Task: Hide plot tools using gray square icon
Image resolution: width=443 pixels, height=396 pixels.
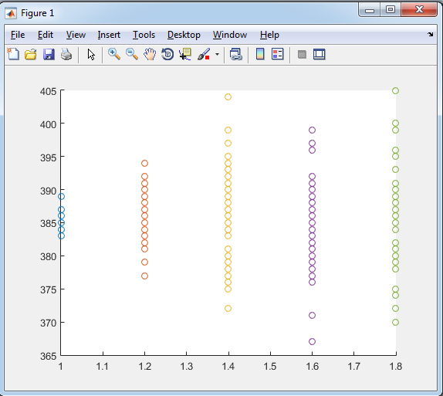Action: coord(302,54)
